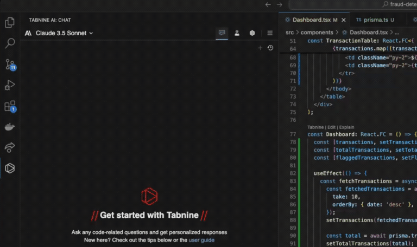Open the Docker view in activity bar
Image resolution: width=417 pixels, height=247 pixels.
click(x=10, y=127)
